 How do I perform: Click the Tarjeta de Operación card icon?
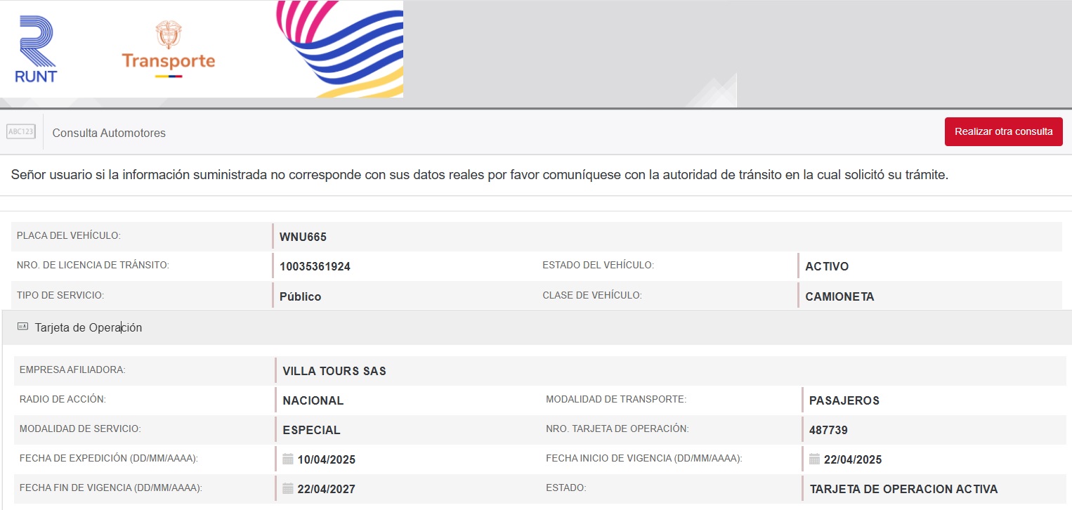22,327
